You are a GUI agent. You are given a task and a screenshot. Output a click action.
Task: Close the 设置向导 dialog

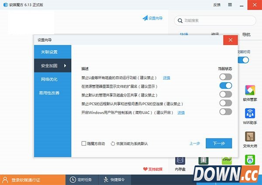(231, 40)
